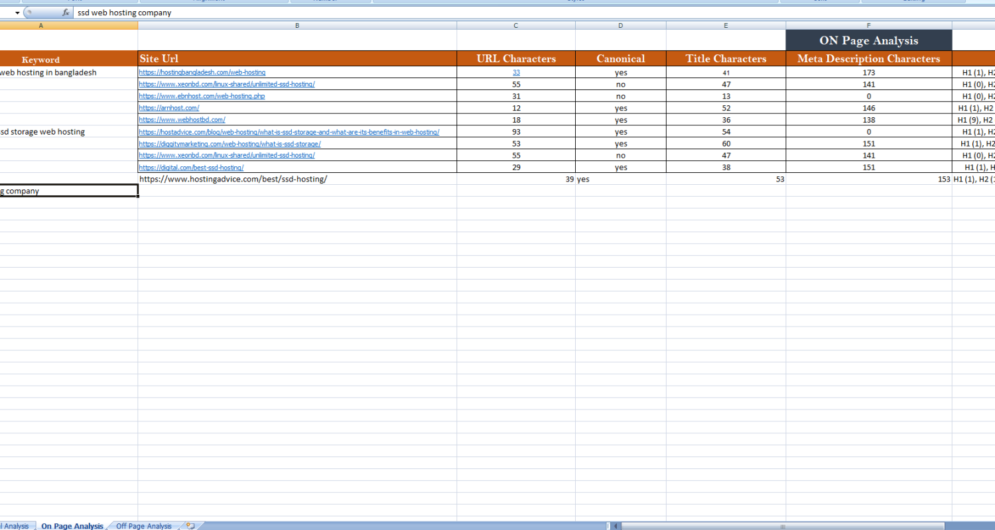
Task: Select Canonical 'yes' cell for hostingadvice.com row
Action: [621, 179]
